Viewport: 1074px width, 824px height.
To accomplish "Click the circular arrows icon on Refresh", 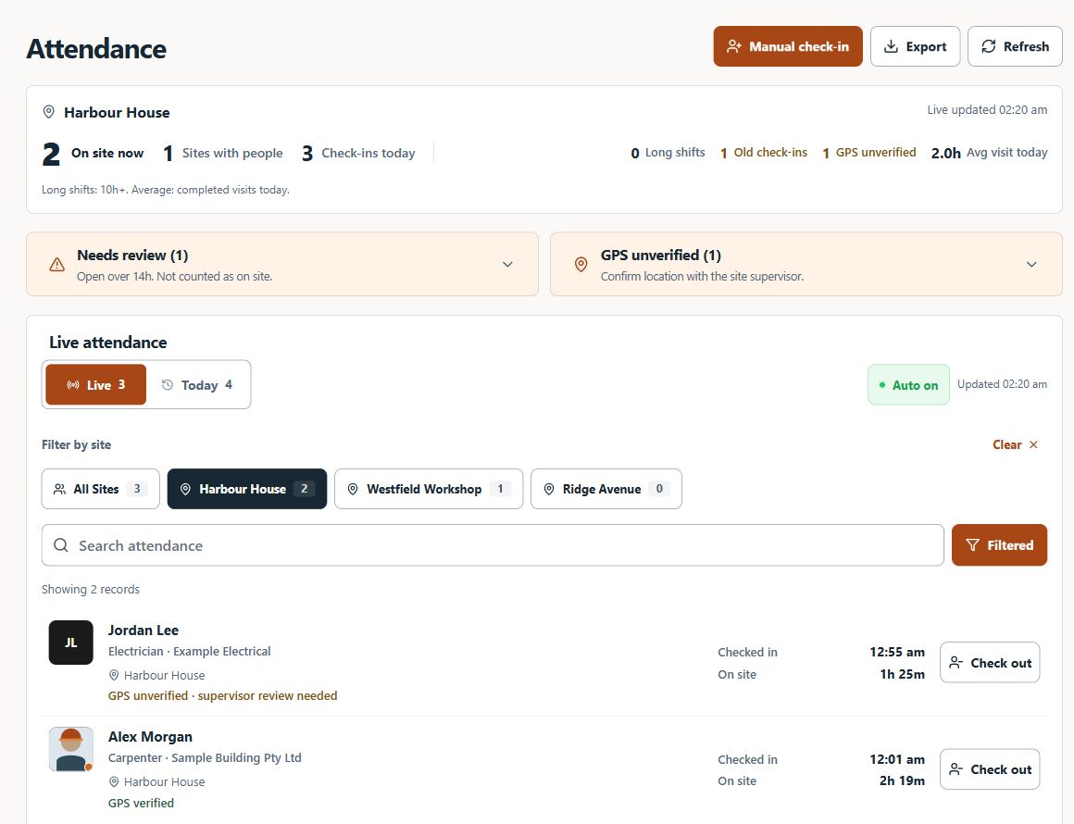I will (989, 46).
